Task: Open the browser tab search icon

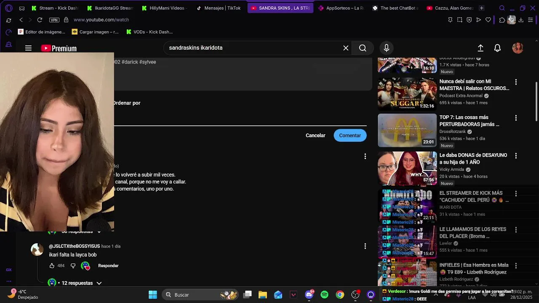Action: coord(502,8)
